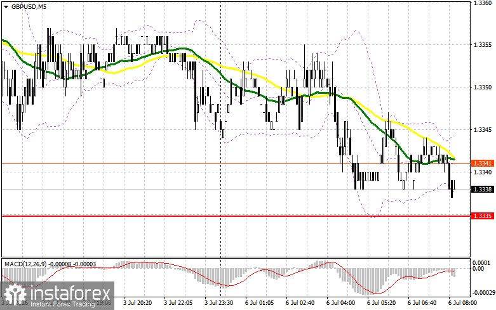Select the GBPUSD,M5 chart title

pos(29,6)
